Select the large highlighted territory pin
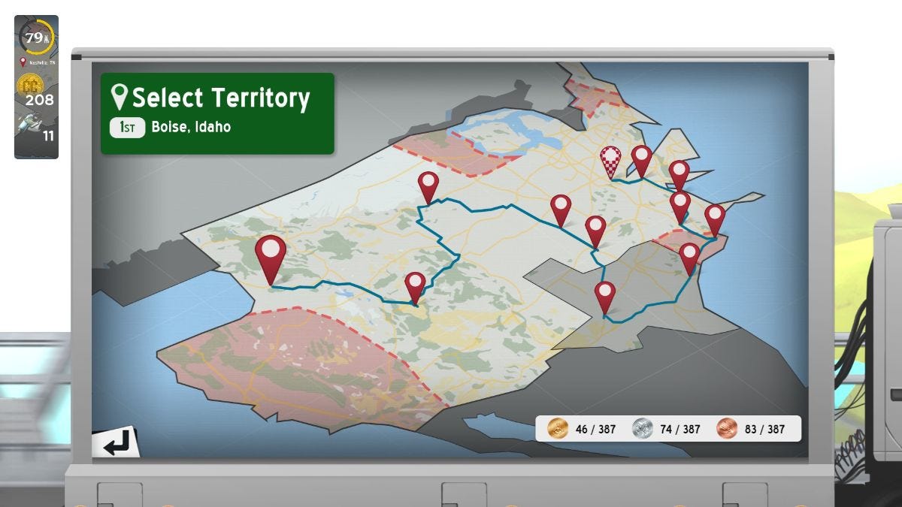This screenshot has height=507, width=902. pos(271,260)
